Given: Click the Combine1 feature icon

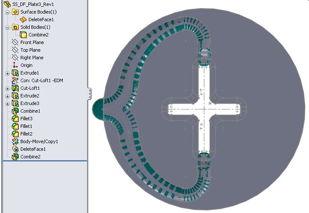Looking at the screenshot, I should point(15,111).
